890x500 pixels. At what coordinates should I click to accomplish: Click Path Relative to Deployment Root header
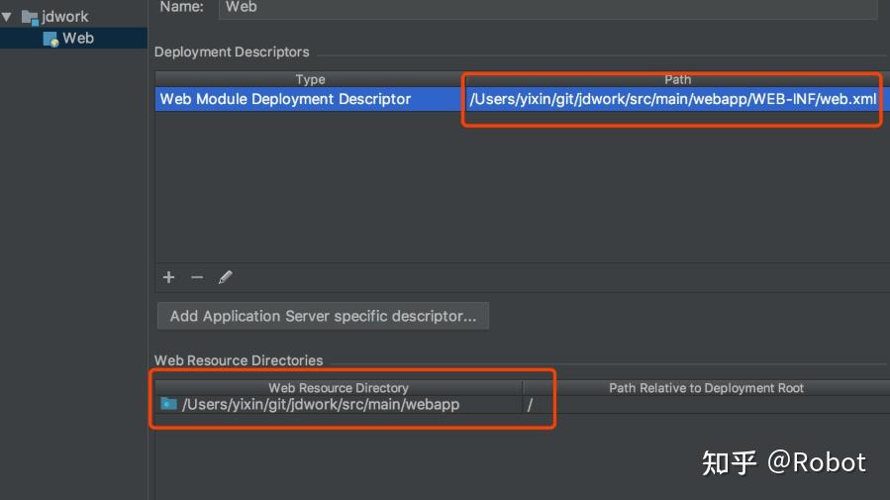click(x=706, y=388)
